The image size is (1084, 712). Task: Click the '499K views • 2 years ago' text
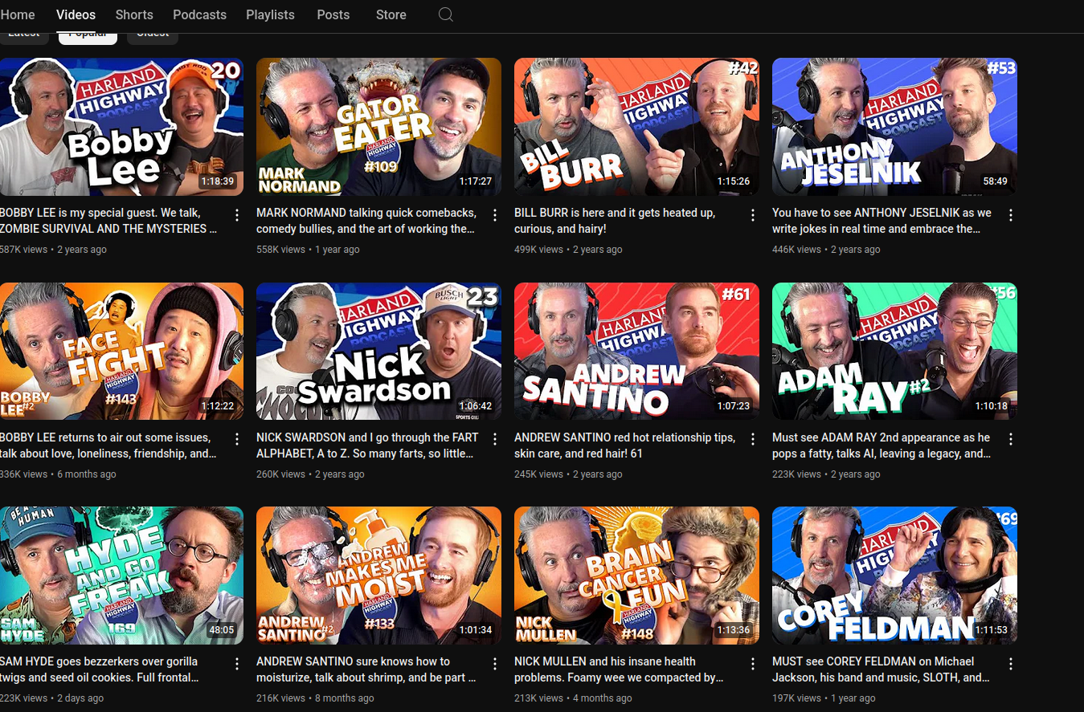pos(568,250)
